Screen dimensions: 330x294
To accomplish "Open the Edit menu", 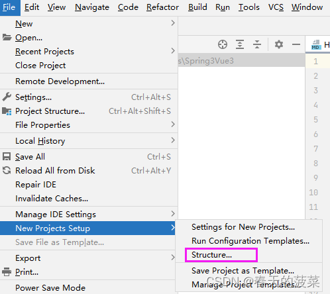I will tap(32, 7).
